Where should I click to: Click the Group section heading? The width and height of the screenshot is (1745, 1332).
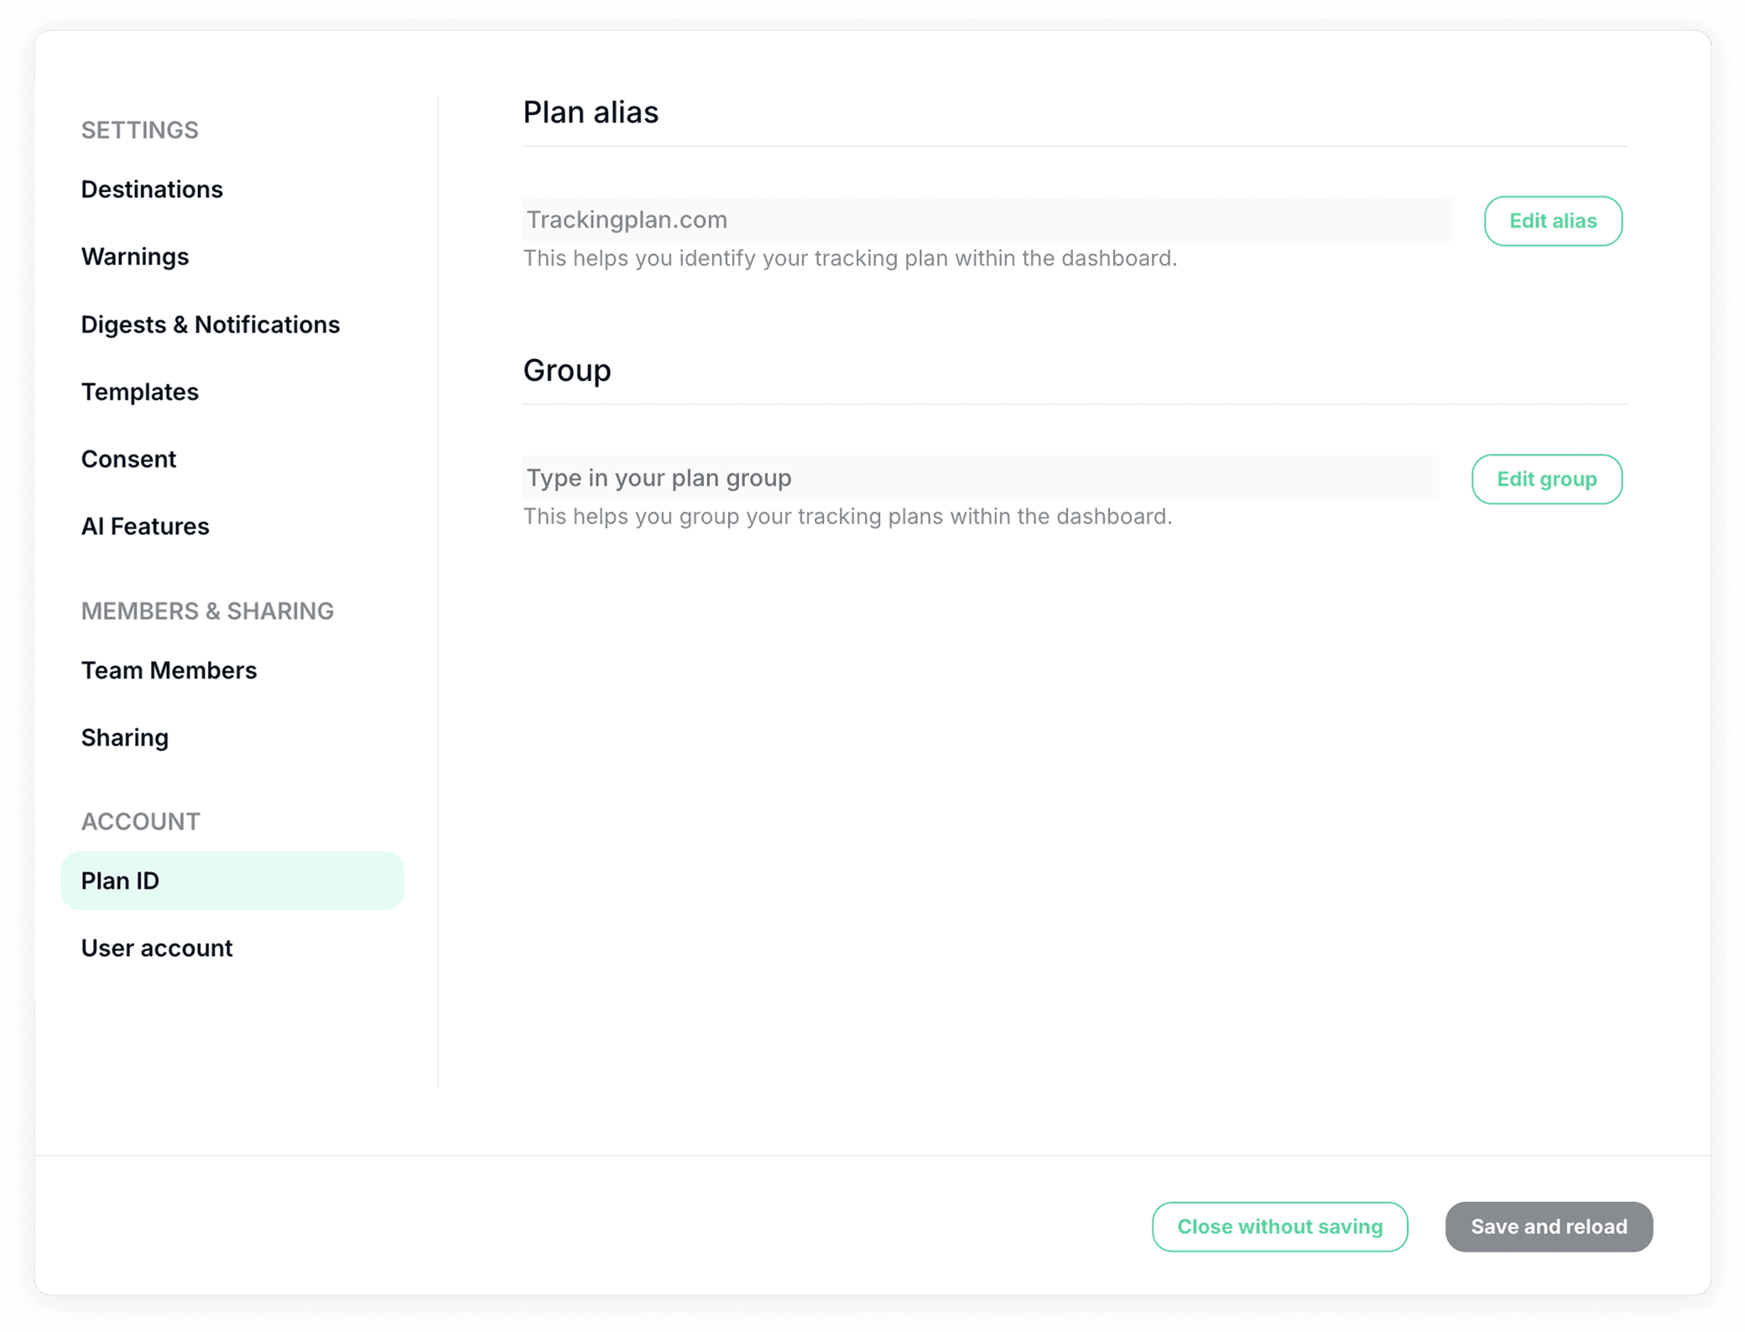click(x=567, y=370)
